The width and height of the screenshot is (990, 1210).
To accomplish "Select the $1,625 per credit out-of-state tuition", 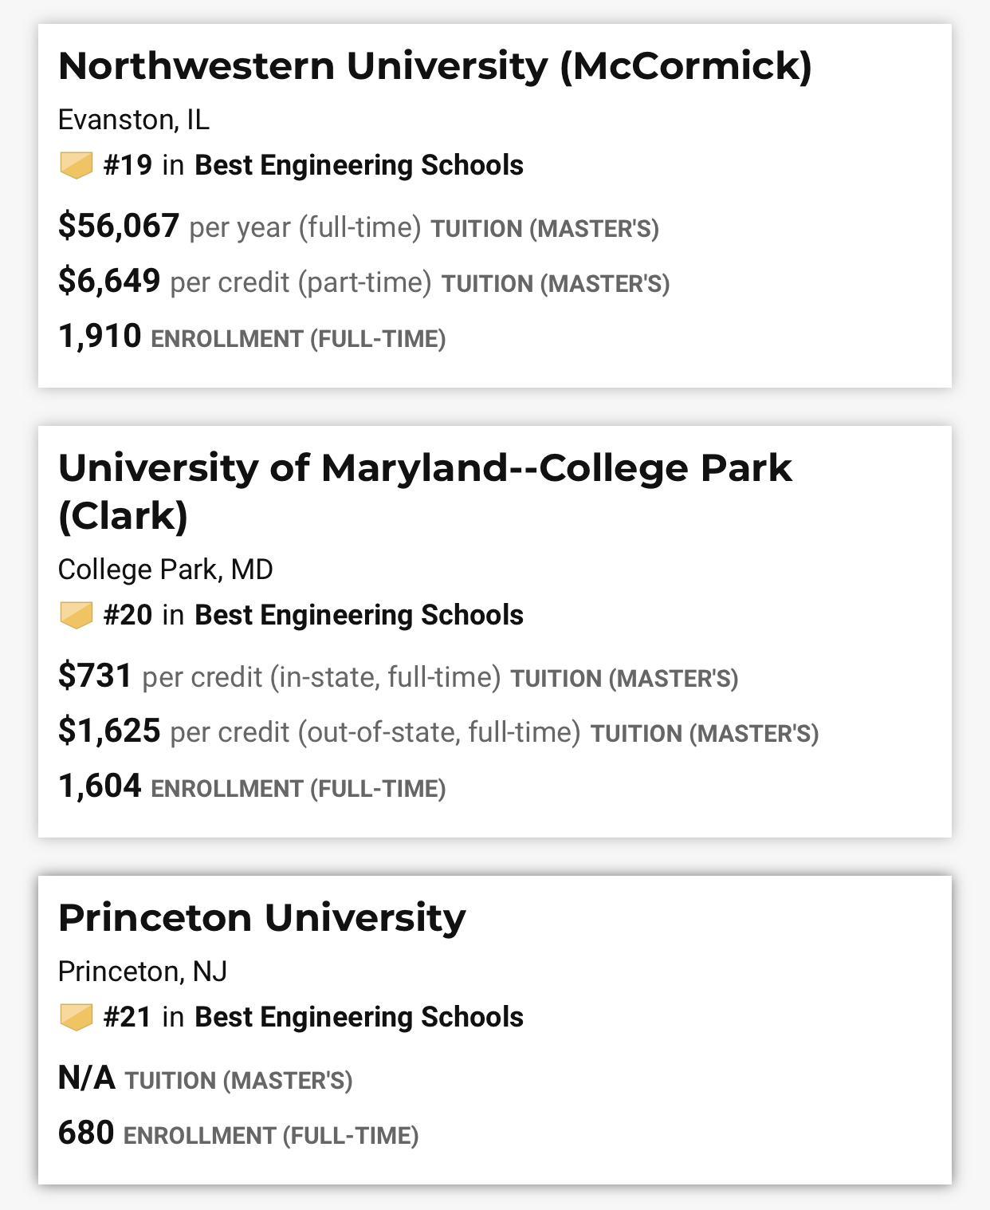I will pyautogui.click(x=438, y=732).
